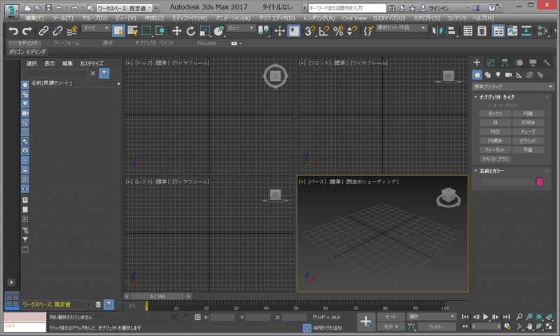Open the カスタマイズ menu in Scene Explorer

(92, 63)
